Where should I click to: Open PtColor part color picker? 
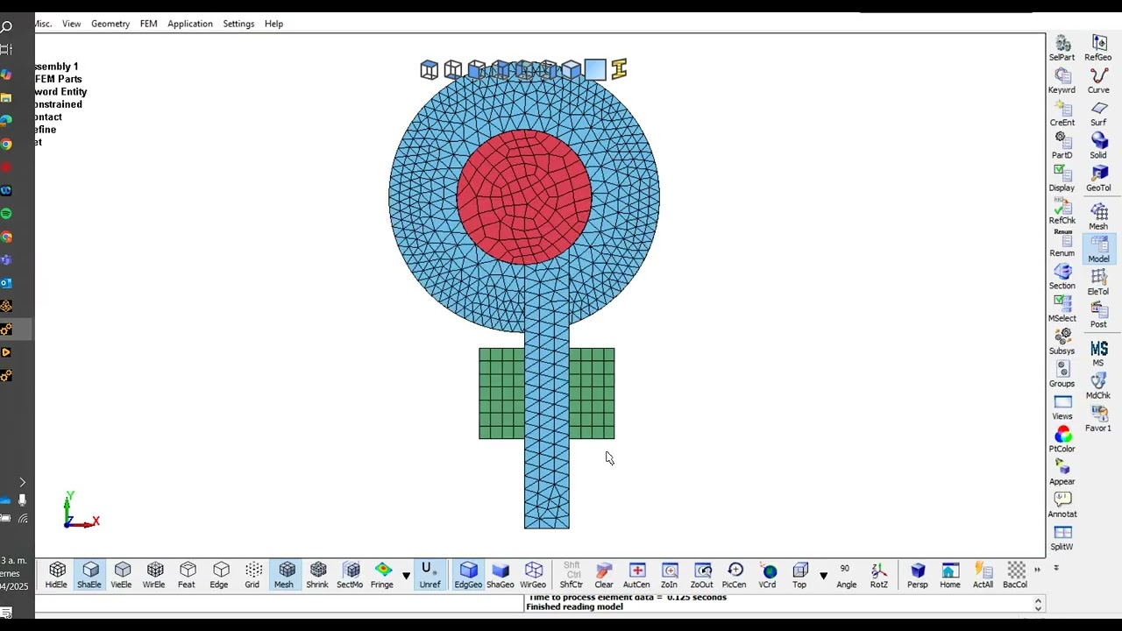point(1062,440)
